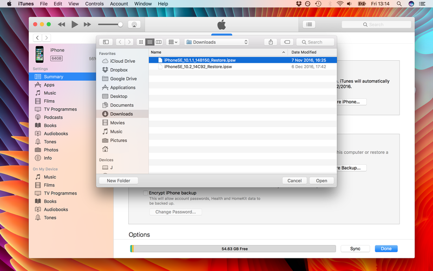433x271 pixels.
Task: Sort by Date Modified column header
Action: click(x=312, y=52)
